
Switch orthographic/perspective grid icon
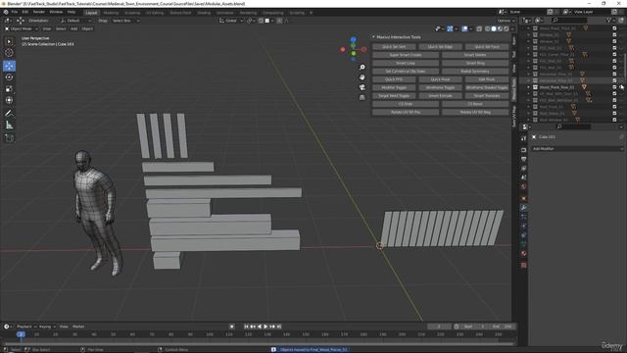click(362, 97)
